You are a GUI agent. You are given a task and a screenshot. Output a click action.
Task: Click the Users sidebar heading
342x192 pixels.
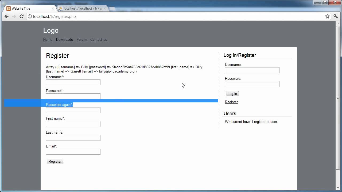coord(230,114)
